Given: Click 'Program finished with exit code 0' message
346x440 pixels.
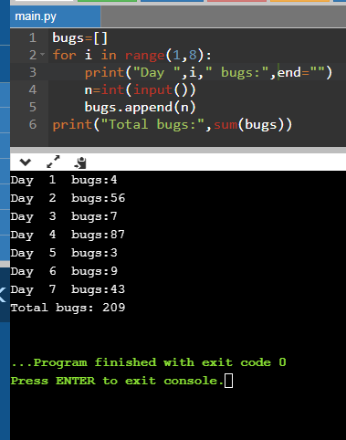Looking at the screenshot, I should pyautogui.click(x=149, y=362).
